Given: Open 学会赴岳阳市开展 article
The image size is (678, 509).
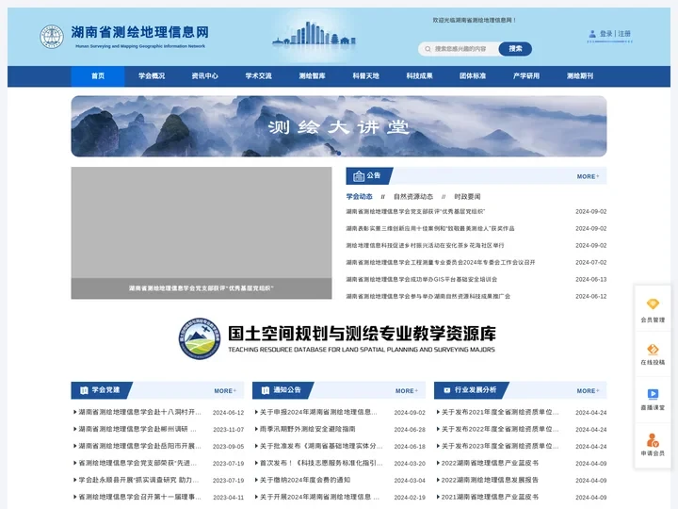Looking at the screenshot, I should coord(137,446).
